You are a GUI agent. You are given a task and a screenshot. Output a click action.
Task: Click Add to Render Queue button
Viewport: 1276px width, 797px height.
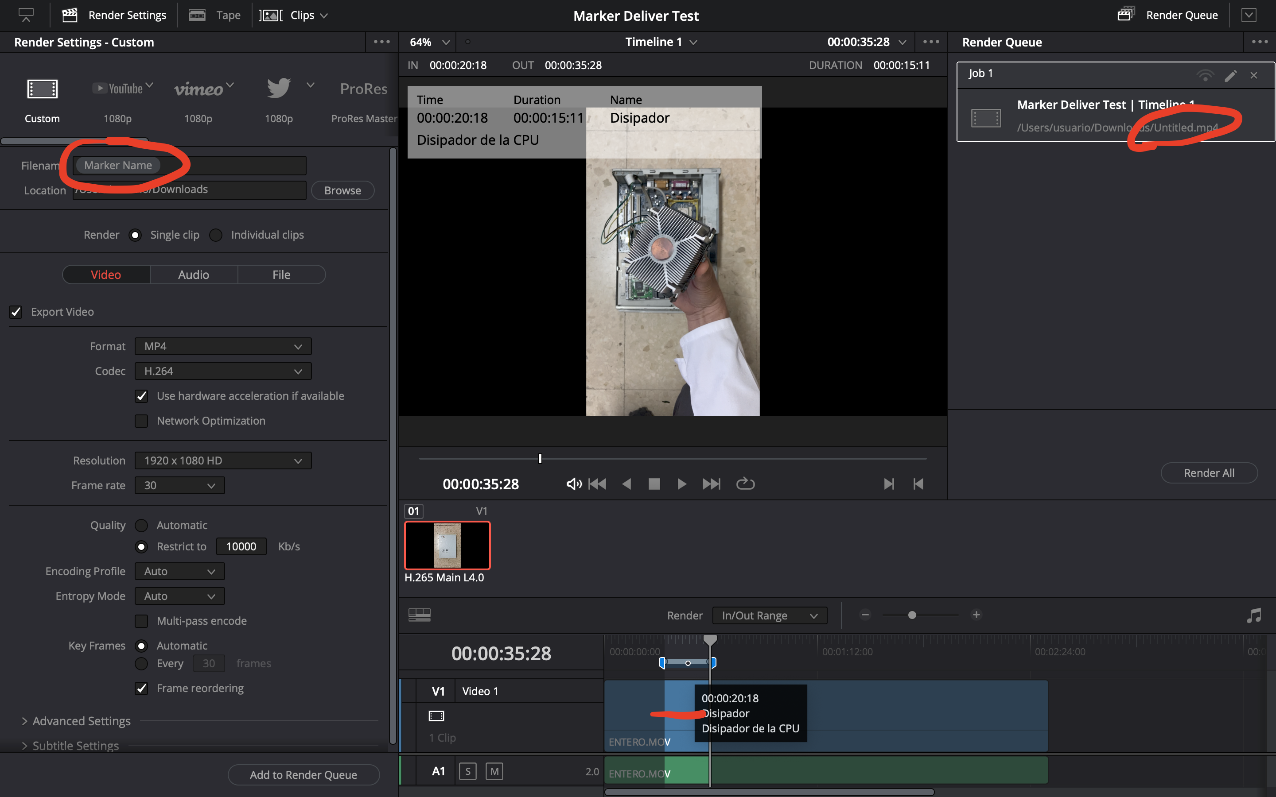(303, 775)
